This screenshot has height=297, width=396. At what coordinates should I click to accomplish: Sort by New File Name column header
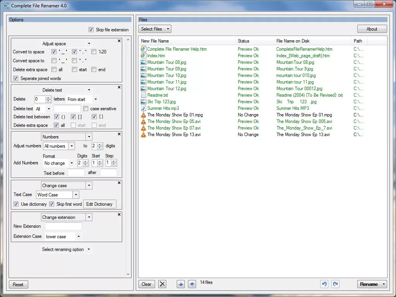coord(187,41)
